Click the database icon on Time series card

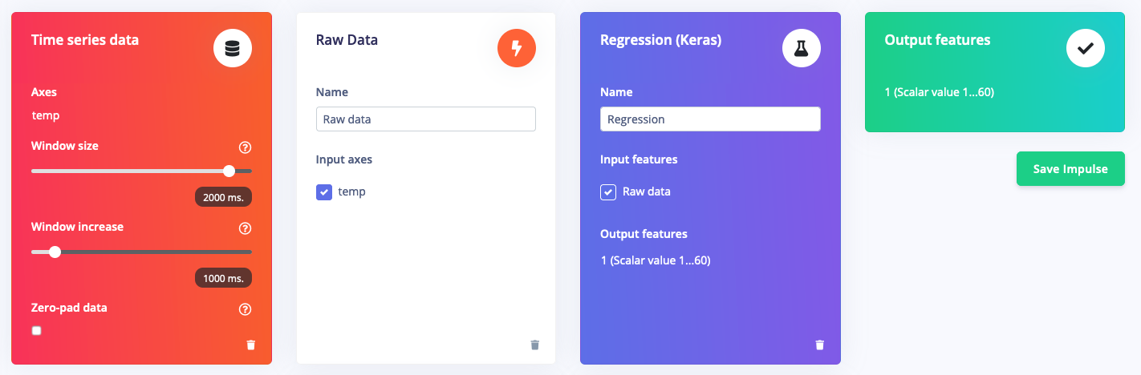[233, 49]
